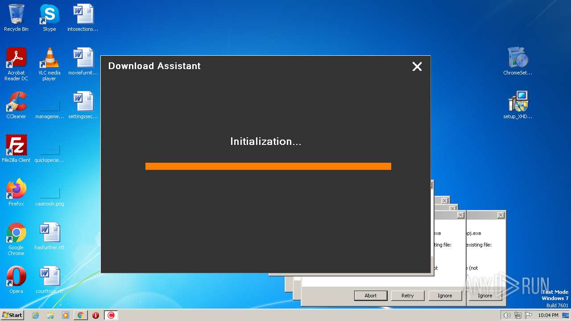Select the setup_XHD installer icon
Viewport: 571px width, 321px height.
coord(517,105)
